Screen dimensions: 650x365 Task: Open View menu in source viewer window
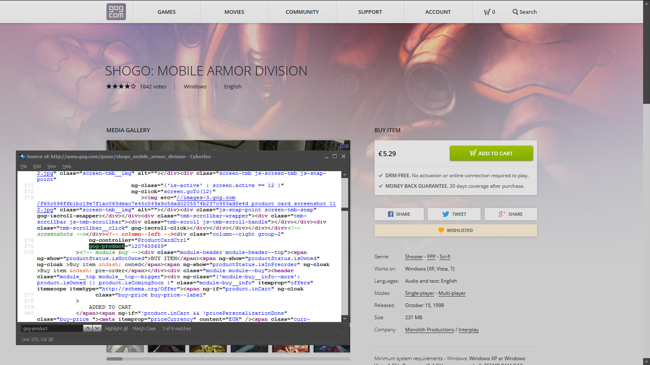[52, 166]
